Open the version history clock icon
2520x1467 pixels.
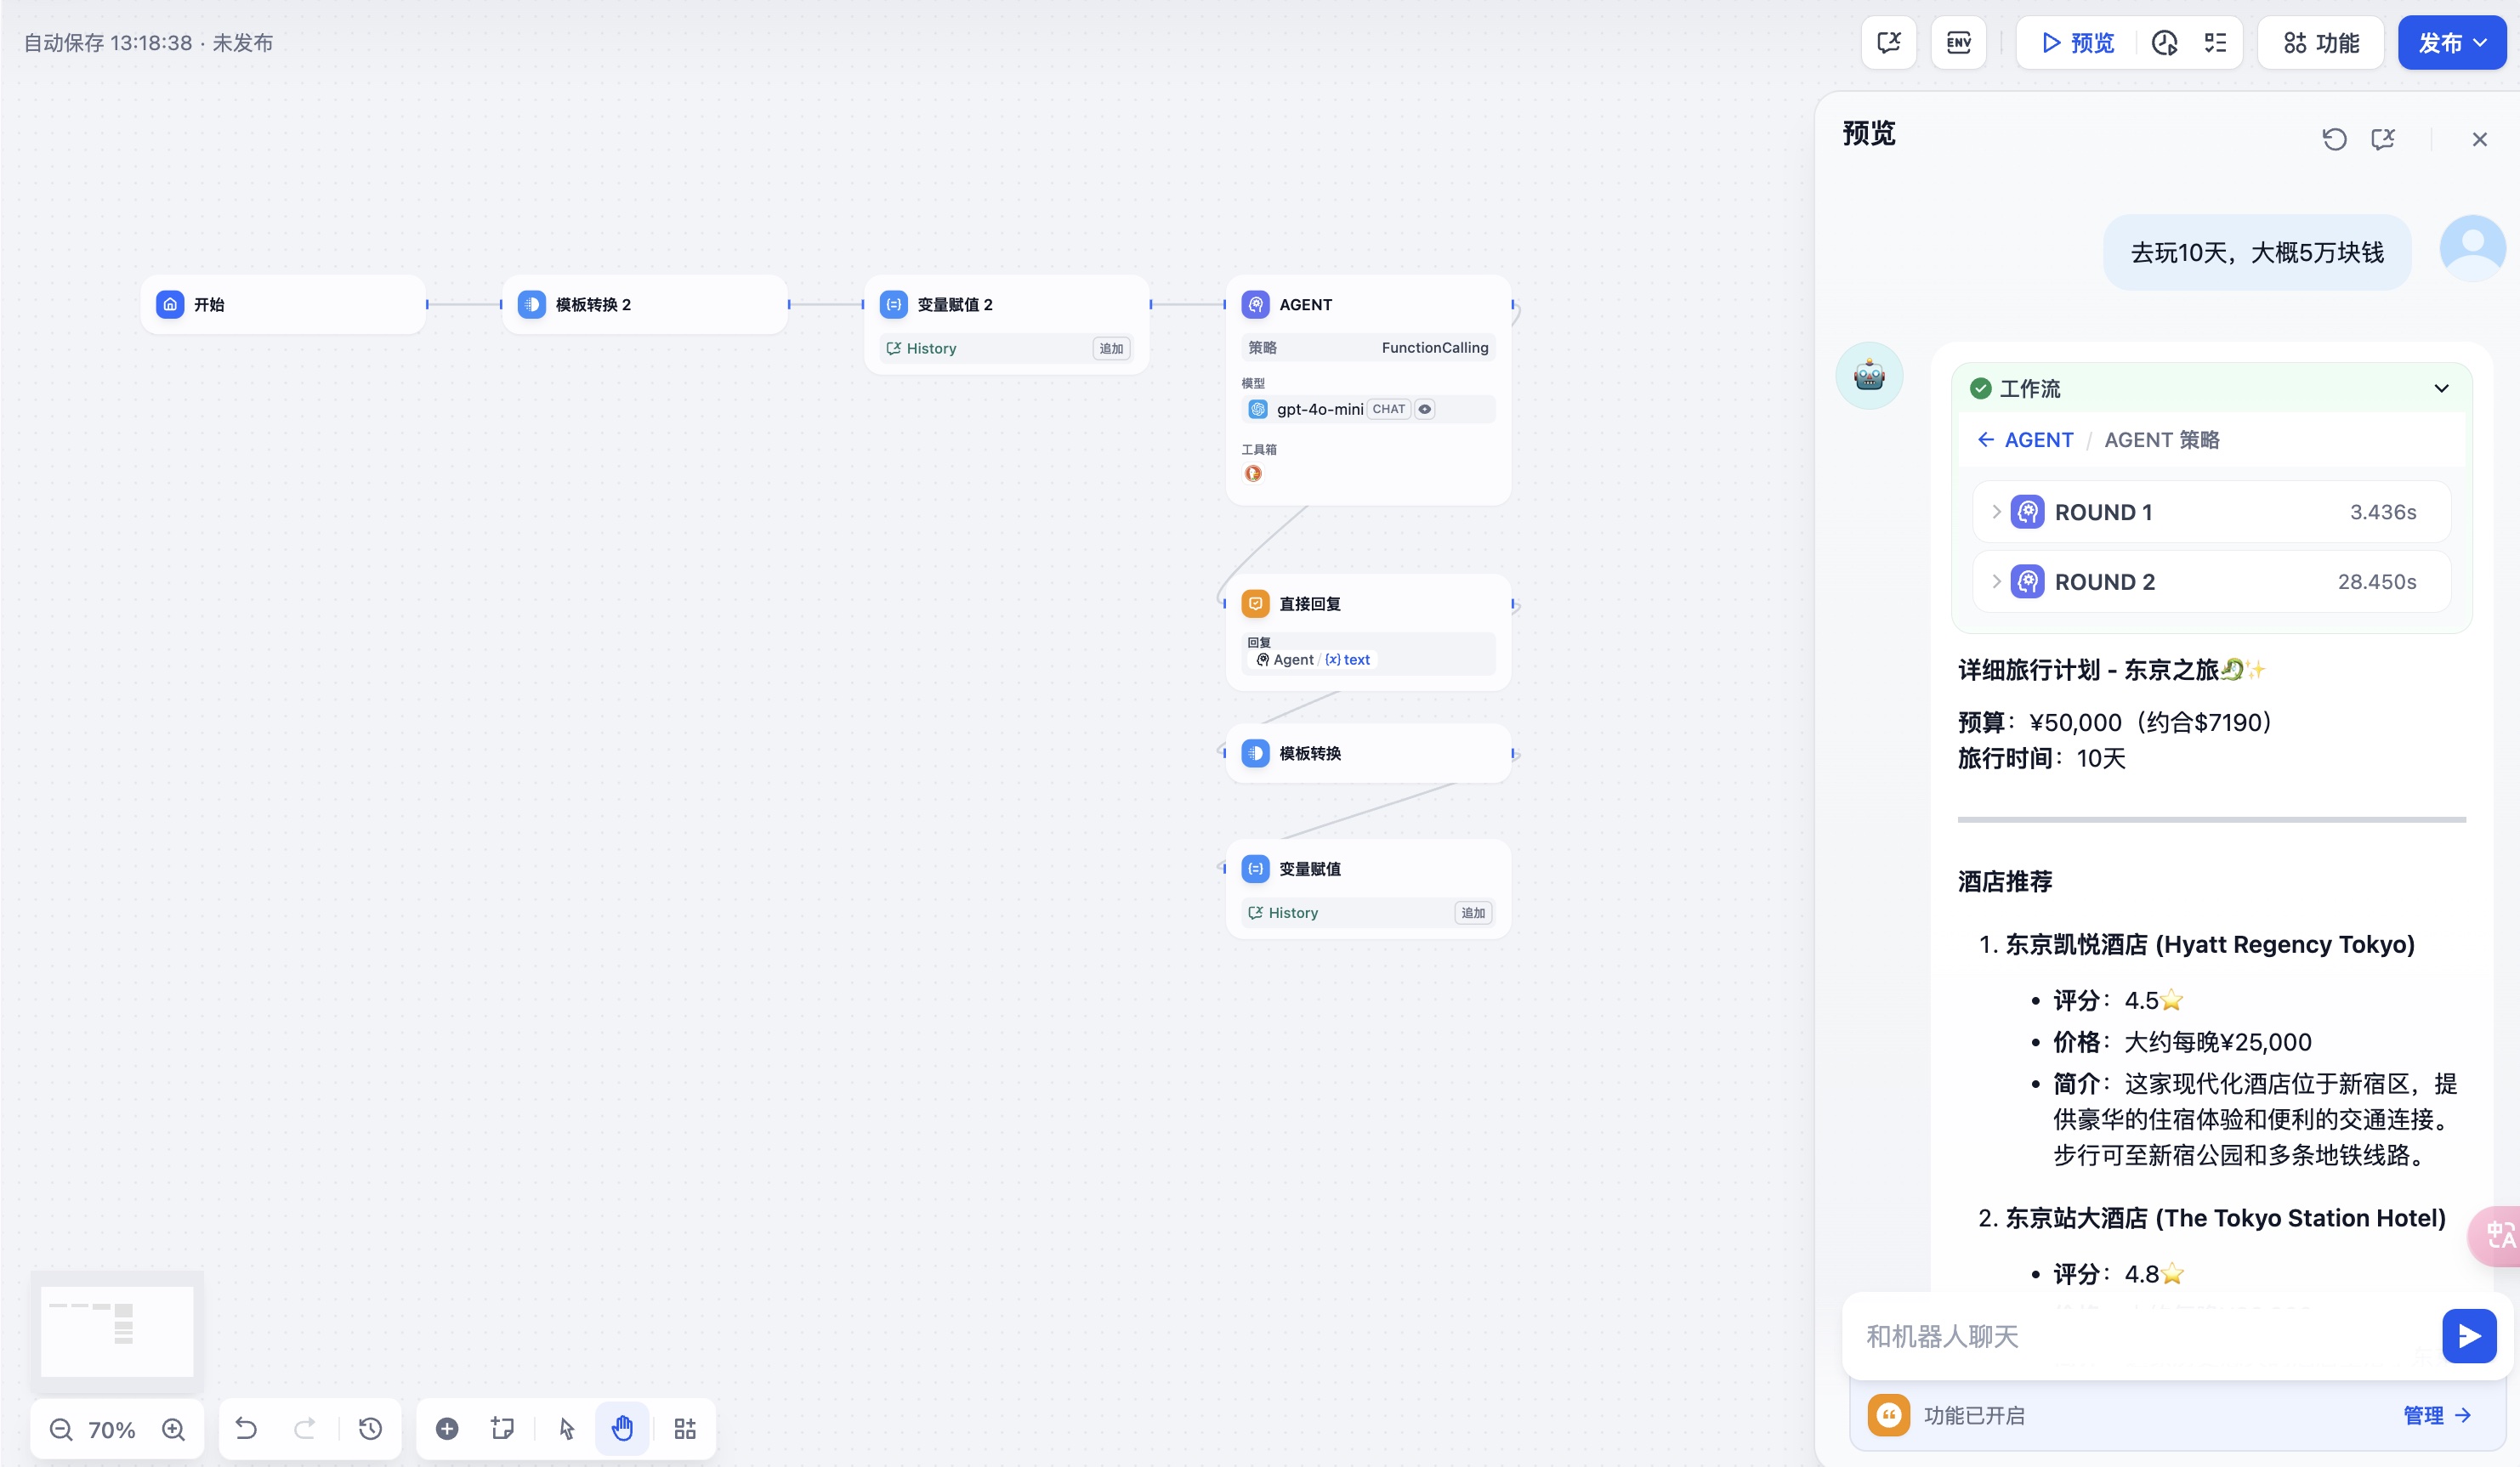(x=370, y=1428)
